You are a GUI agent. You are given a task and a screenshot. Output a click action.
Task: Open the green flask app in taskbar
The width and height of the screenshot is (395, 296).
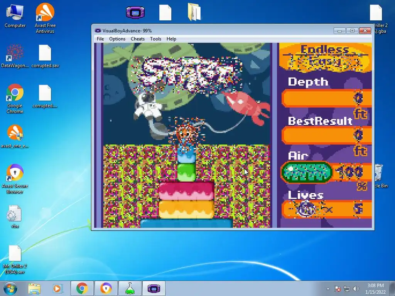pyautogui.click(x=130, y=288)
